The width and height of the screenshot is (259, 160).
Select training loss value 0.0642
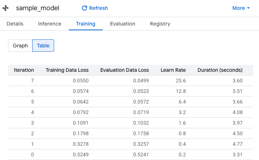click(x=81, y=102)
